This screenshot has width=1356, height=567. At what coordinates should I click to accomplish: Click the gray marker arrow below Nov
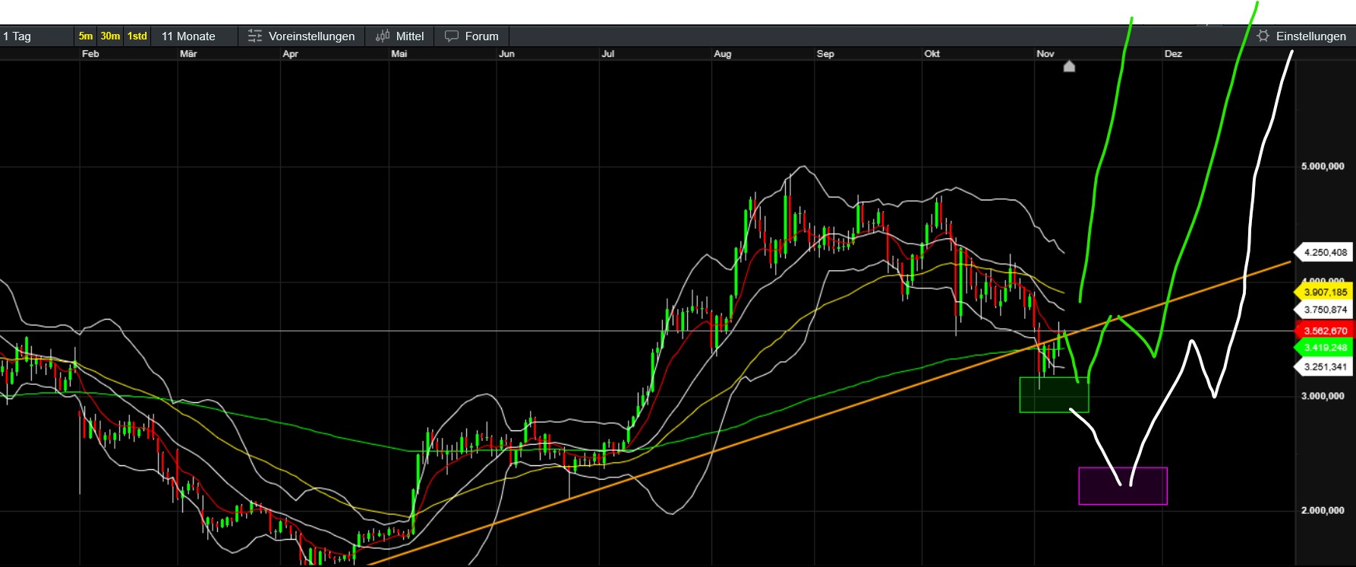tap(1069, 66)
